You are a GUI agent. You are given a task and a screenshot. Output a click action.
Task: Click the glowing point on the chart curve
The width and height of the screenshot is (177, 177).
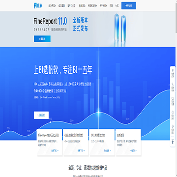(x=98, y=112)
